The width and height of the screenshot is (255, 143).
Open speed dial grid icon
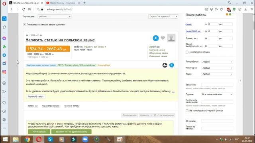click(x=29, y=9)
